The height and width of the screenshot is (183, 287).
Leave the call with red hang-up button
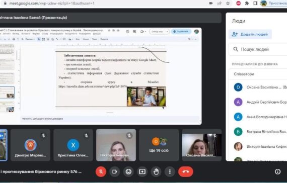point(186,171)
